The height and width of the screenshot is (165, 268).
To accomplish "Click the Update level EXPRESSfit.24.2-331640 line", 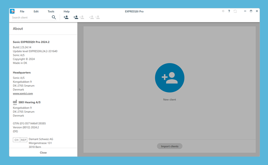I will [x=35, y=51].
